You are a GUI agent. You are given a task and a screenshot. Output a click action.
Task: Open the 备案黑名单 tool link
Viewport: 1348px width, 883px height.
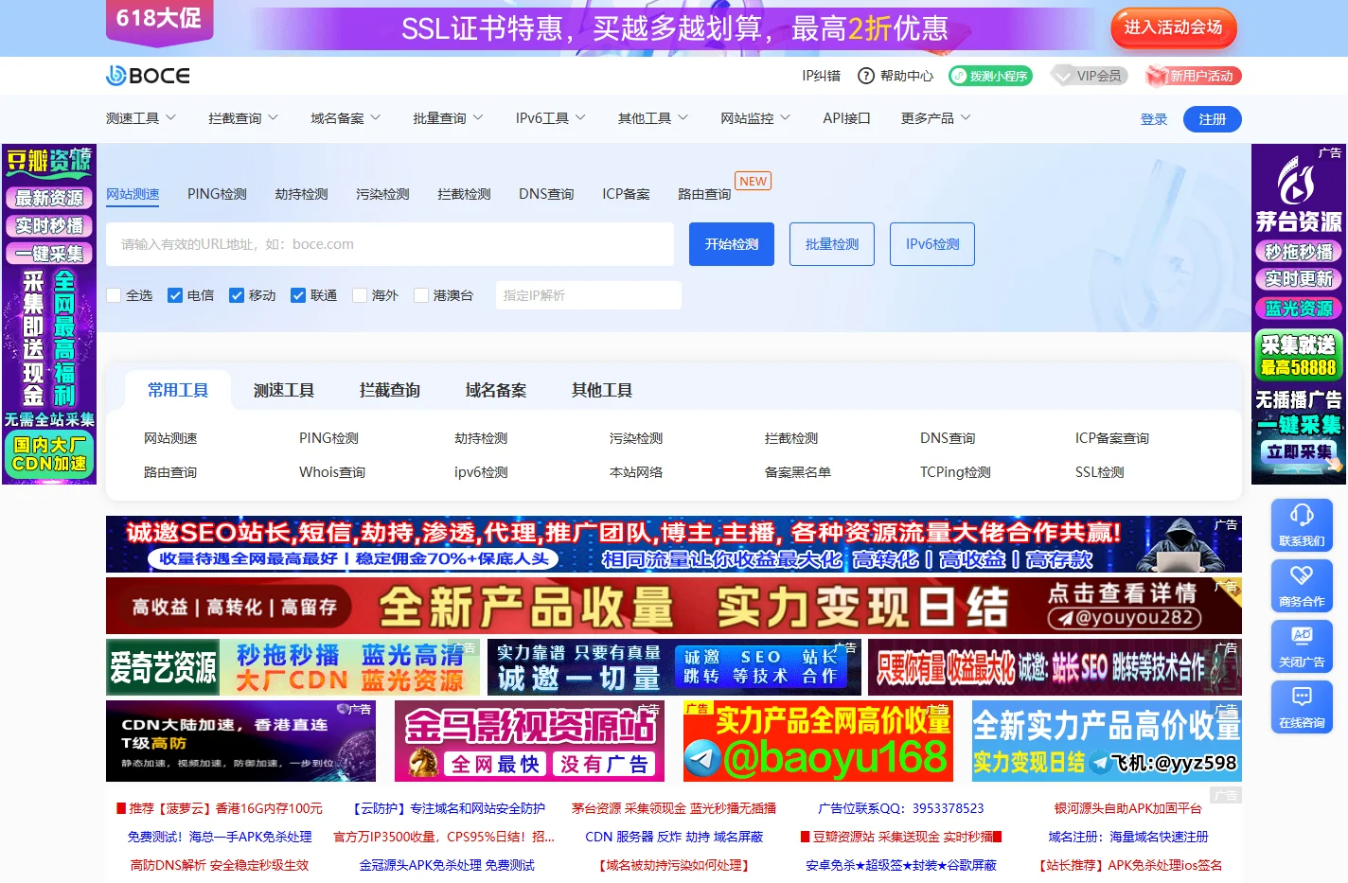(798, 472)
